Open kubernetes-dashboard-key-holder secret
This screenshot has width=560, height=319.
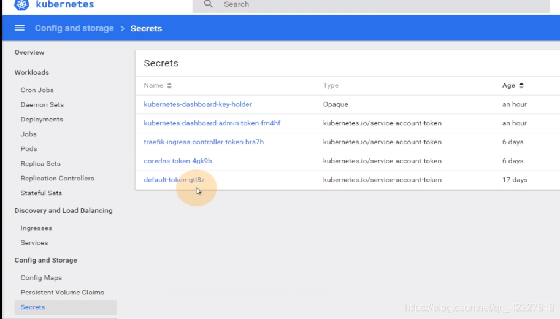point(198,104)
